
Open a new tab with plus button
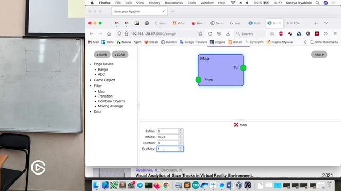(316, 23)
